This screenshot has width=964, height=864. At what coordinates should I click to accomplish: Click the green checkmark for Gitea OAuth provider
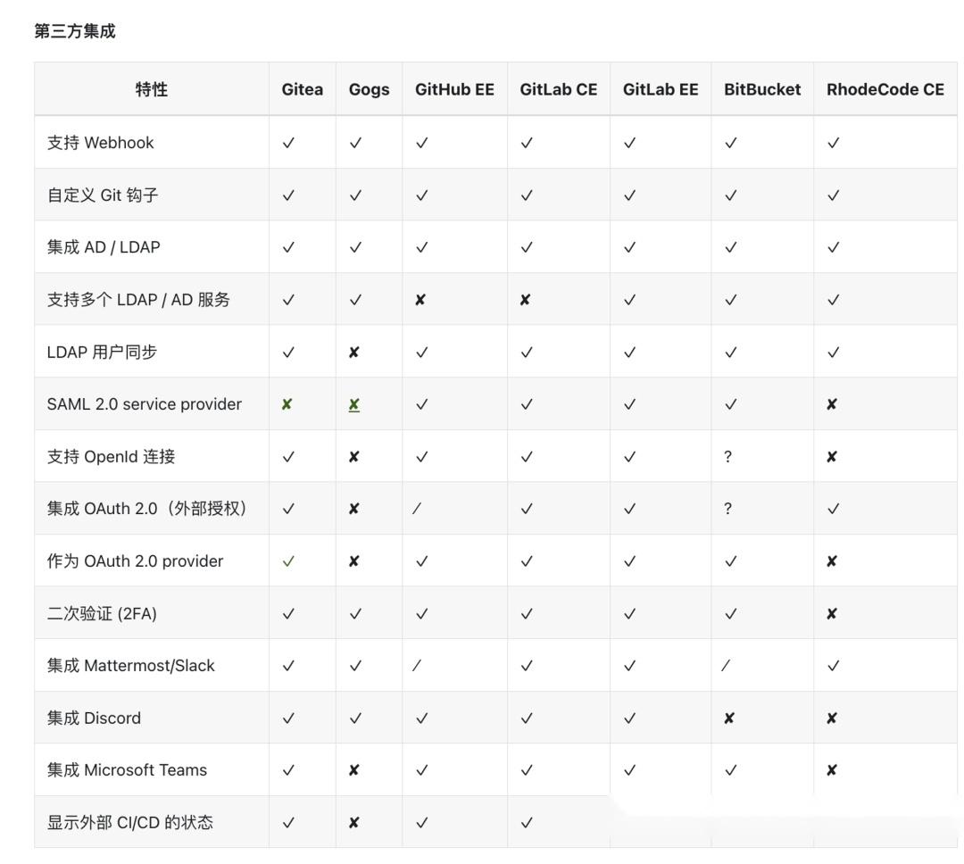(288, 561)
